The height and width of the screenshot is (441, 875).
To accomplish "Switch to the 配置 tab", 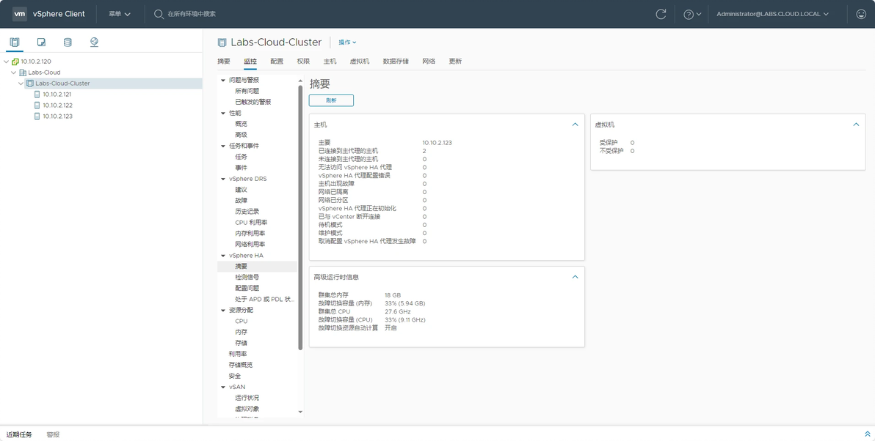I will (x=277, y=62).
